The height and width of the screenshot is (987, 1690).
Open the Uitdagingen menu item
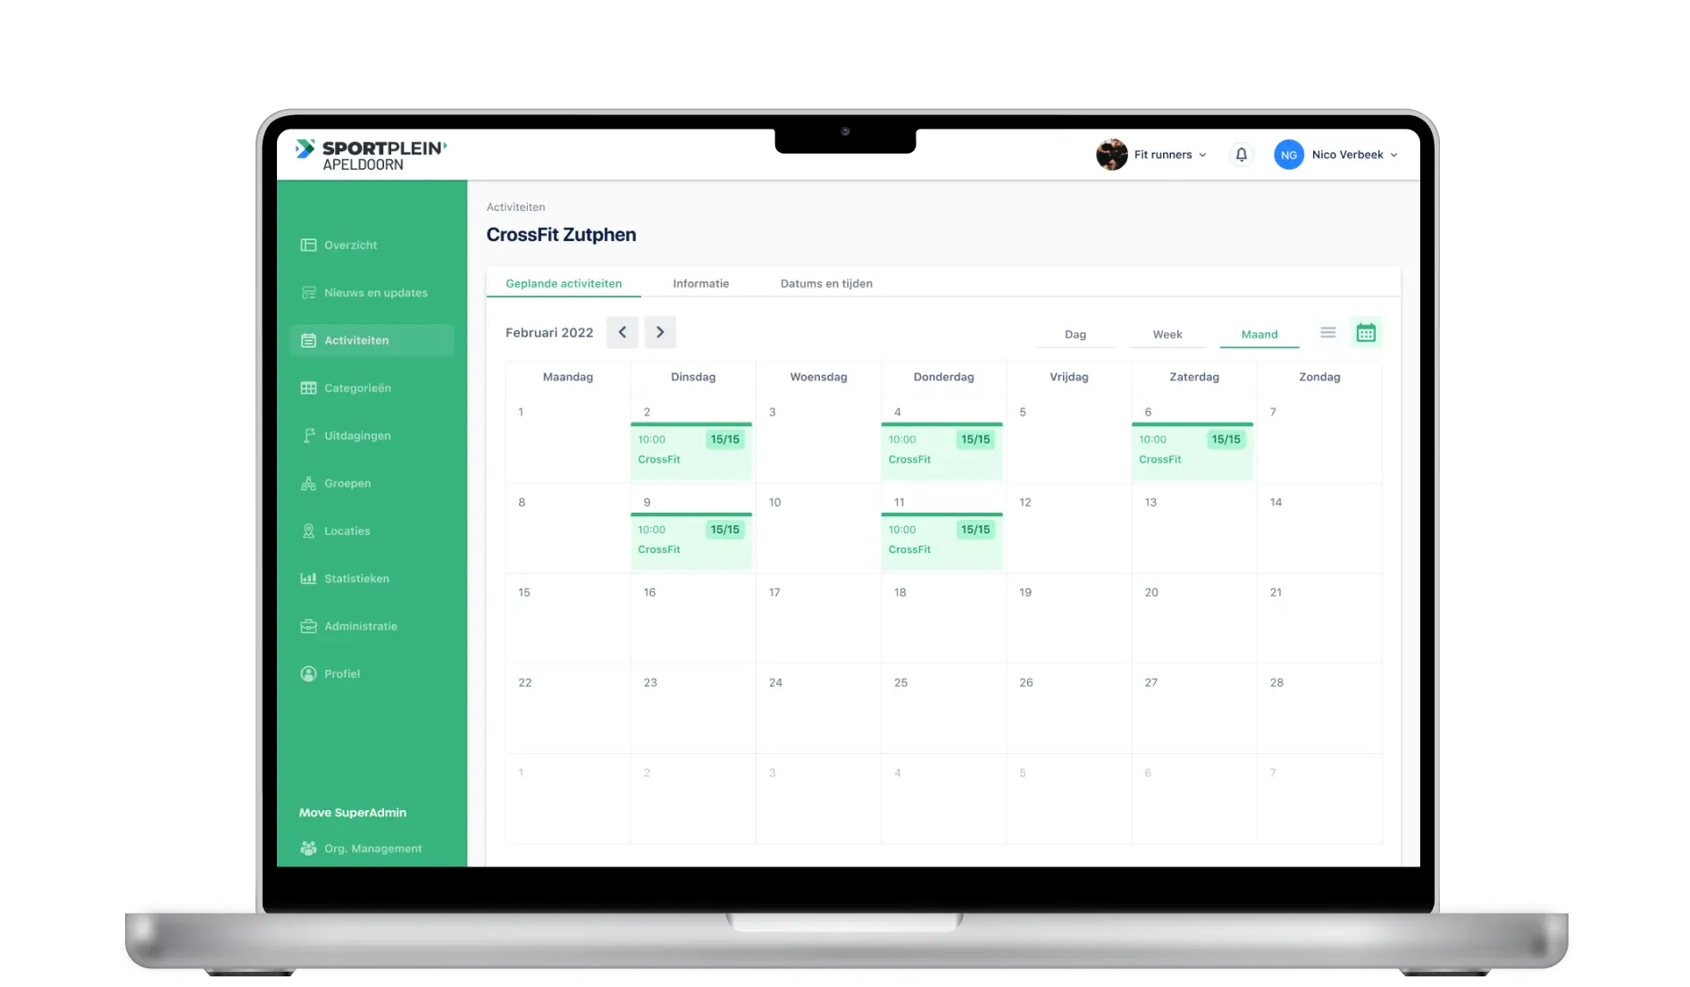pyautogui.click(x=357, y=436)
